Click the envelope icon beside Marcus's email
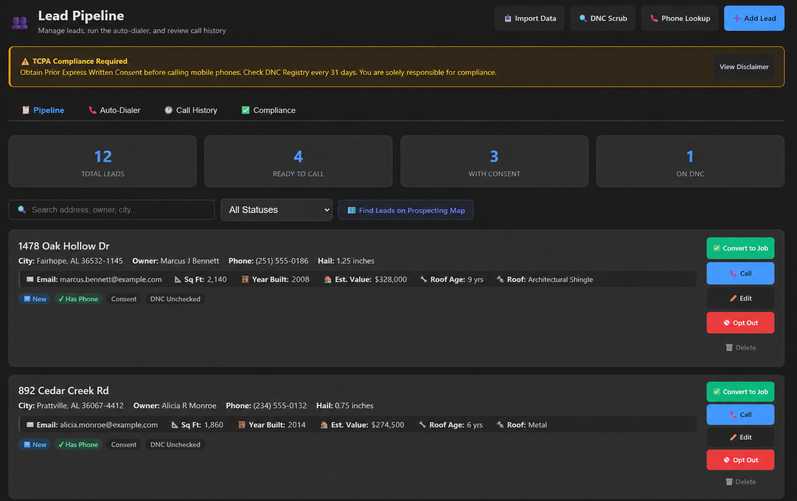Viewport: 797px width, 501px height. tap(30, 279)
